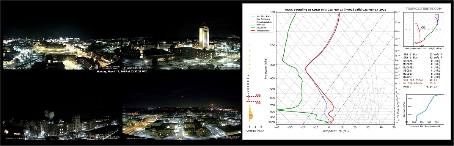Image resolution: width=454 pixels, height=146 pixels.
Task: Click the Northern Illinois University logo in the bottom-right webcam
Action: (x=228, y=137)
